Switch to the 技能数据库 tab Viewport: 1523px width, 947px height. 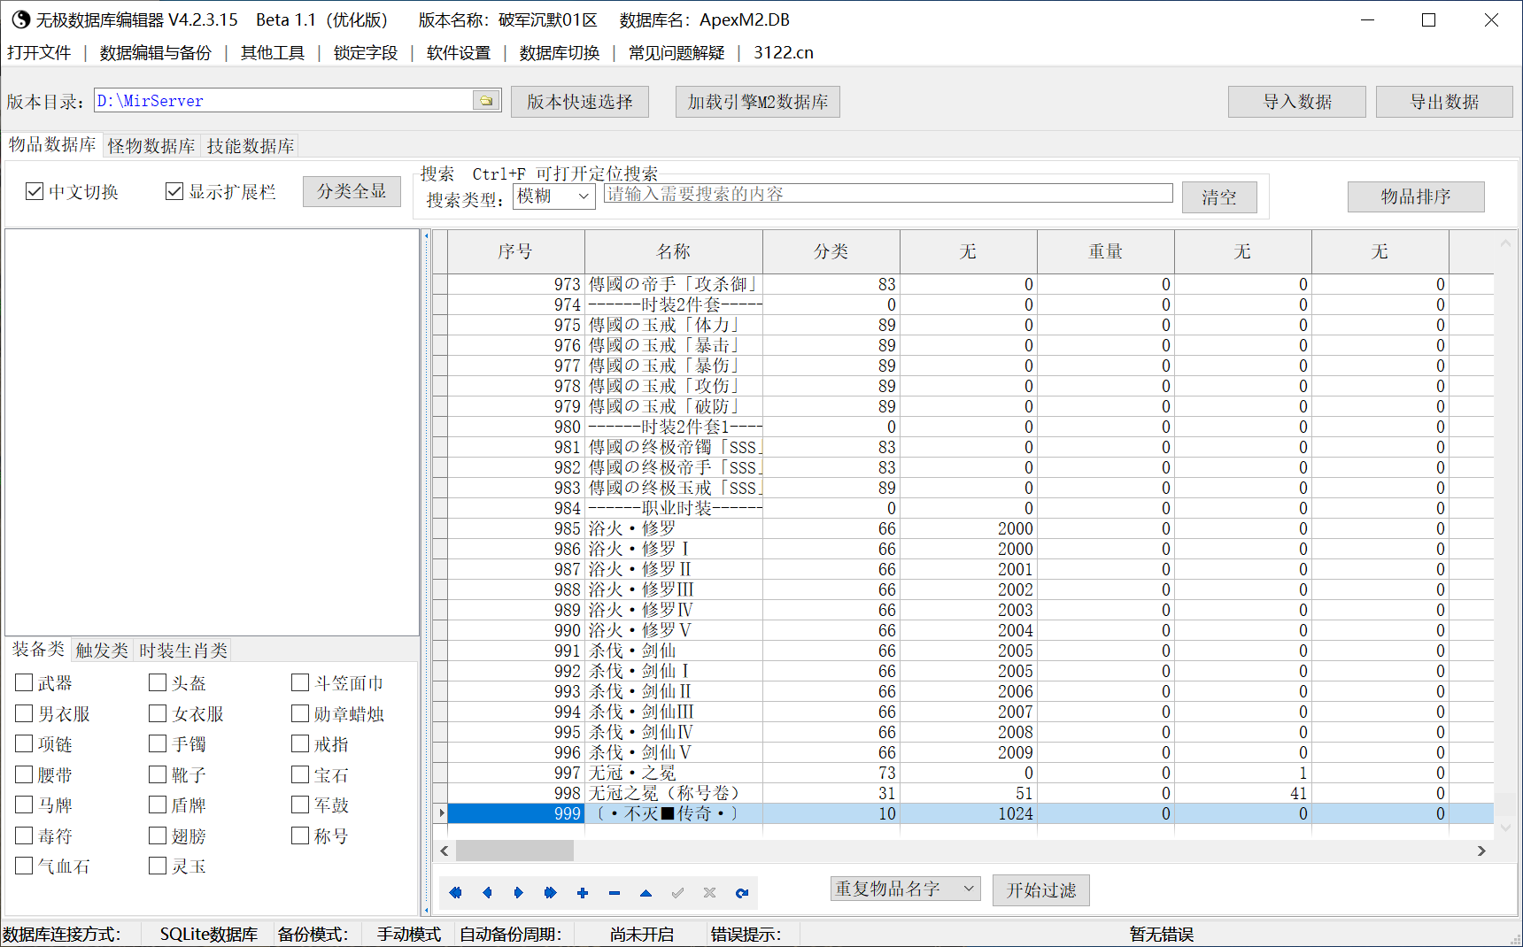pyautogui.click(x=251, y=145)
